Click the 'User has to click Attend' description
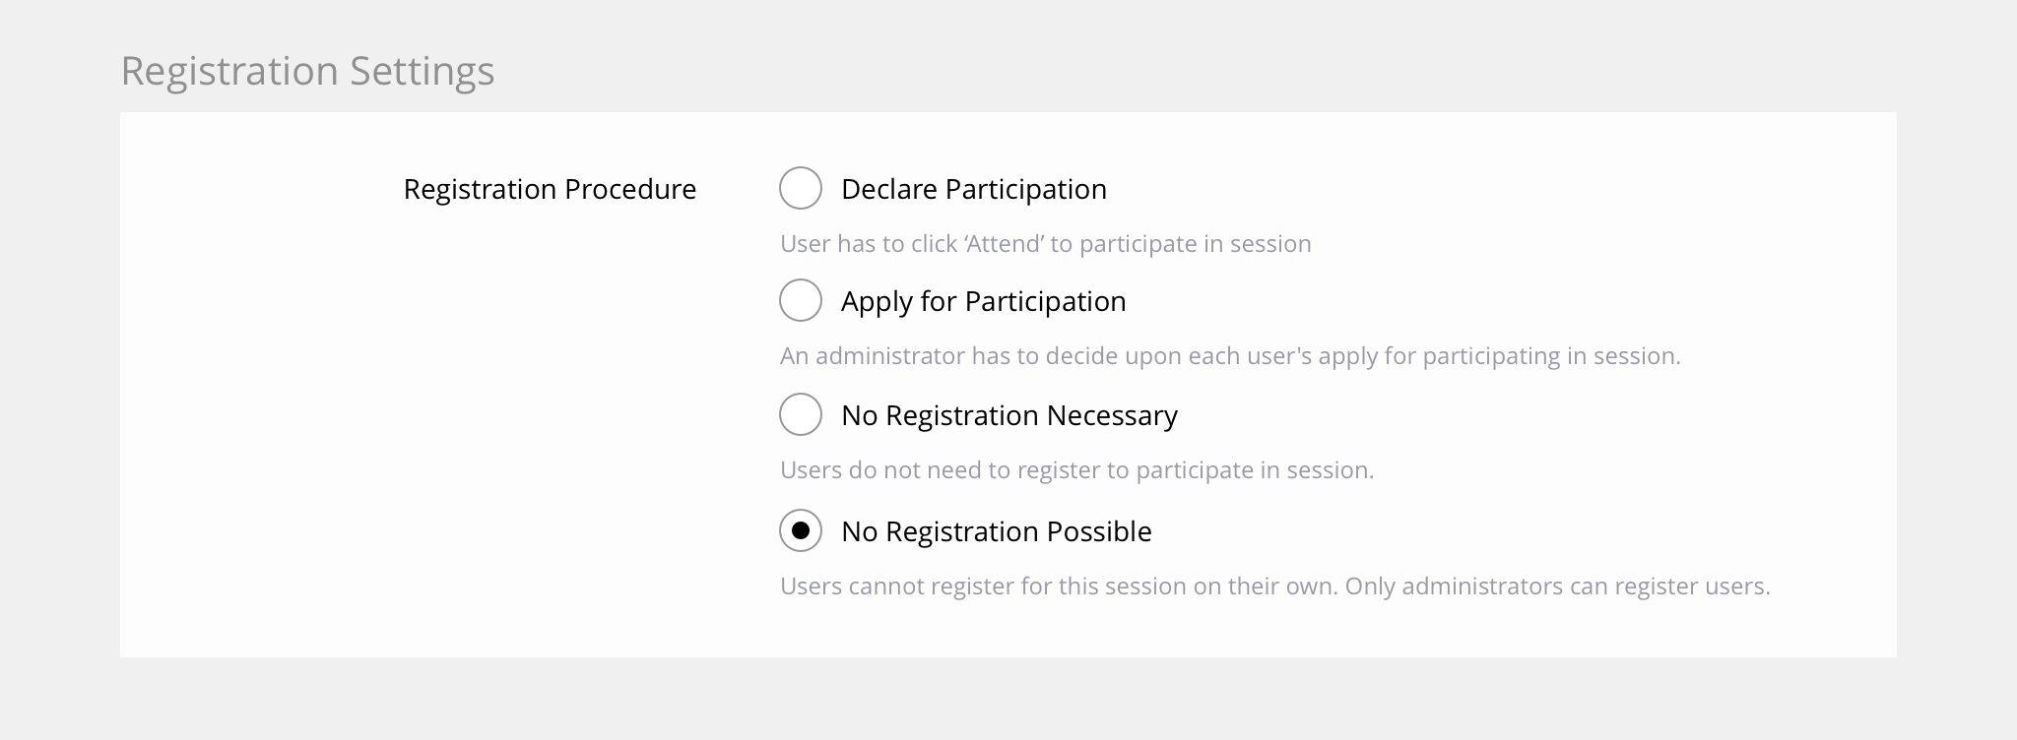 click(x=1045, y=244)
